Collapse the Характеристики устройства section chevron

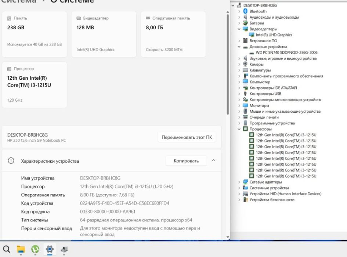point(213,160)
